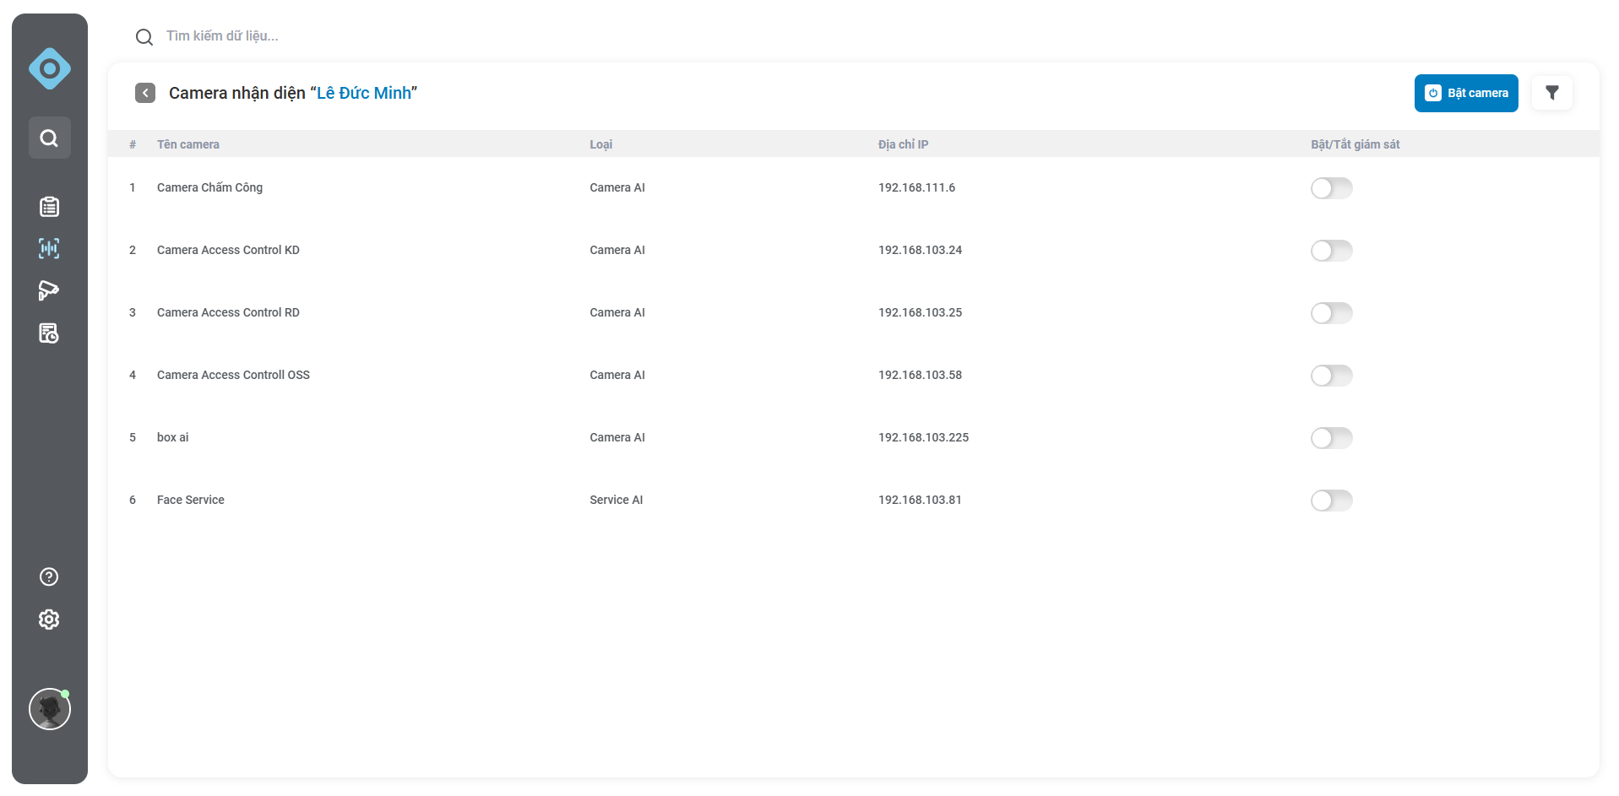This screenshot has height=796, width=1619.
Task: Select 'Camera Access Control KD' row name
Action: 228,250
